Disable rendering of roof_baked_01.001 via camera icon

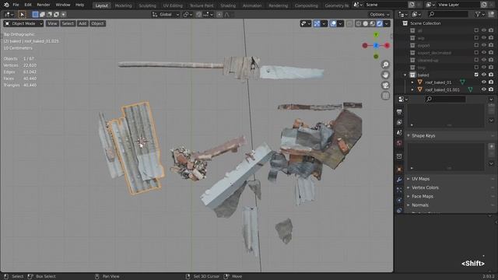(491, 89)
